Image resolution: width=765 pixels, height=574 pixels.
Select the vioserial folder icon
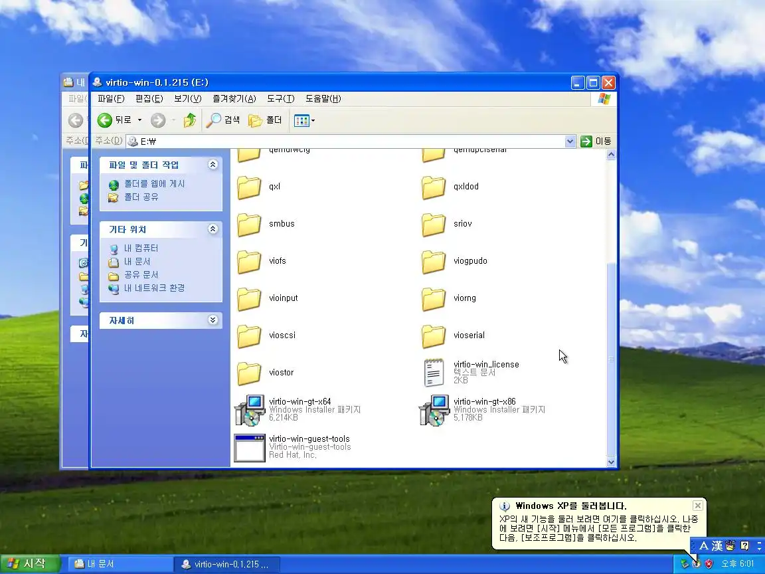click(433, 335)
